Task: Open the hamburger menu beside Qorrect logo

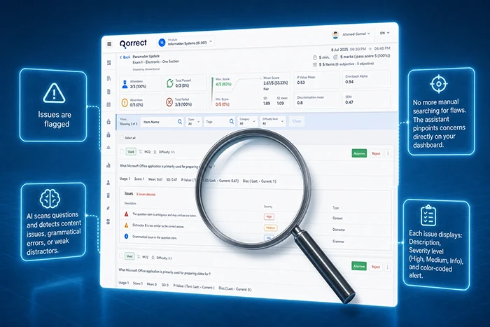Action: coord(109,44)
